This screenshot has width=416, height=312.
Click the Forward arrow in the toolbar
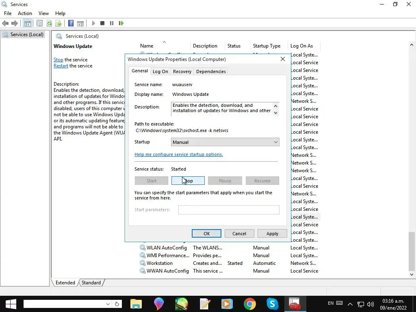pyautogui.click(x=15, y=23)
